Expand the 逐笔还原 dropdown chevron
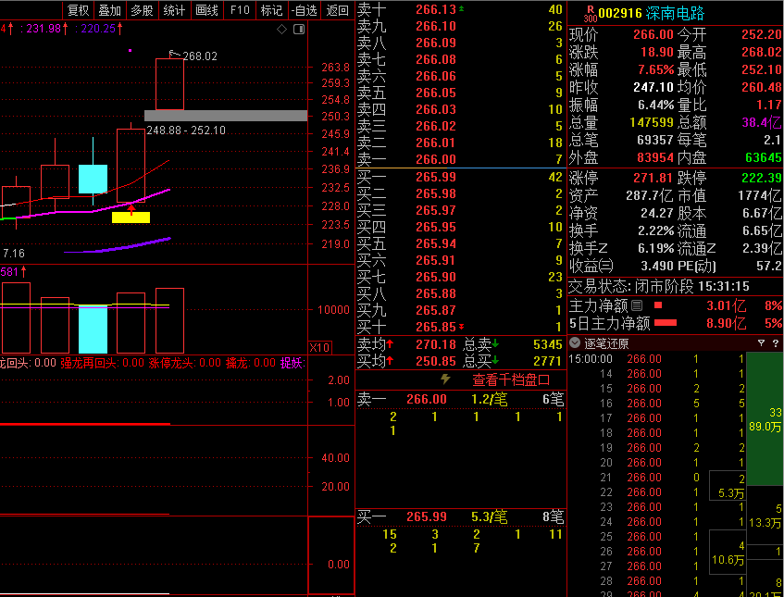 (575, 342)
